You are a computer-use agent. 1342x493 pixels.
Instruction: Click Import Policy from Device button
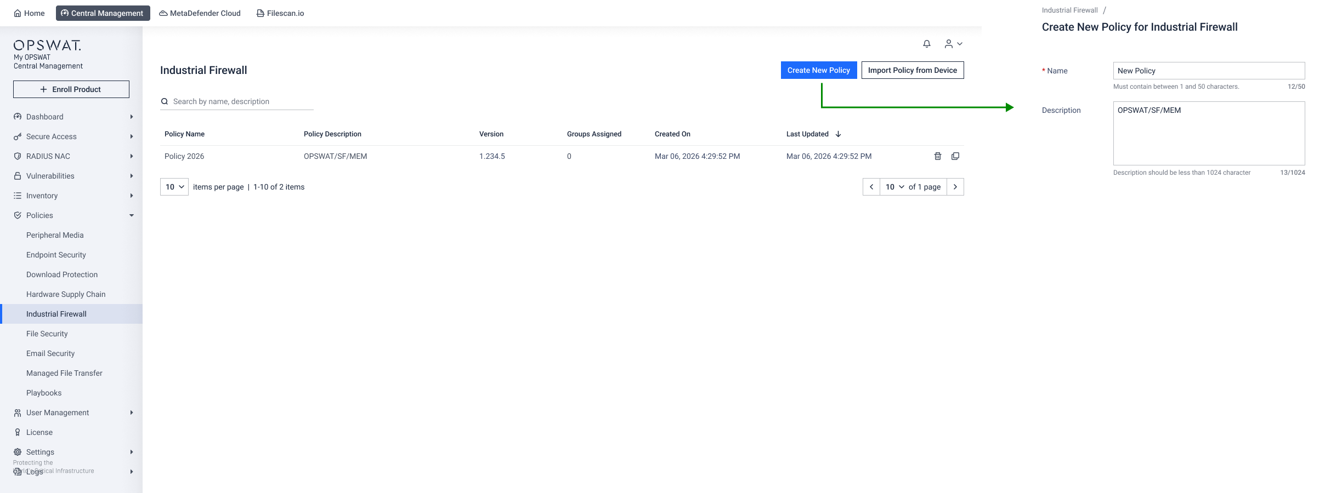(x=912, y=70)
